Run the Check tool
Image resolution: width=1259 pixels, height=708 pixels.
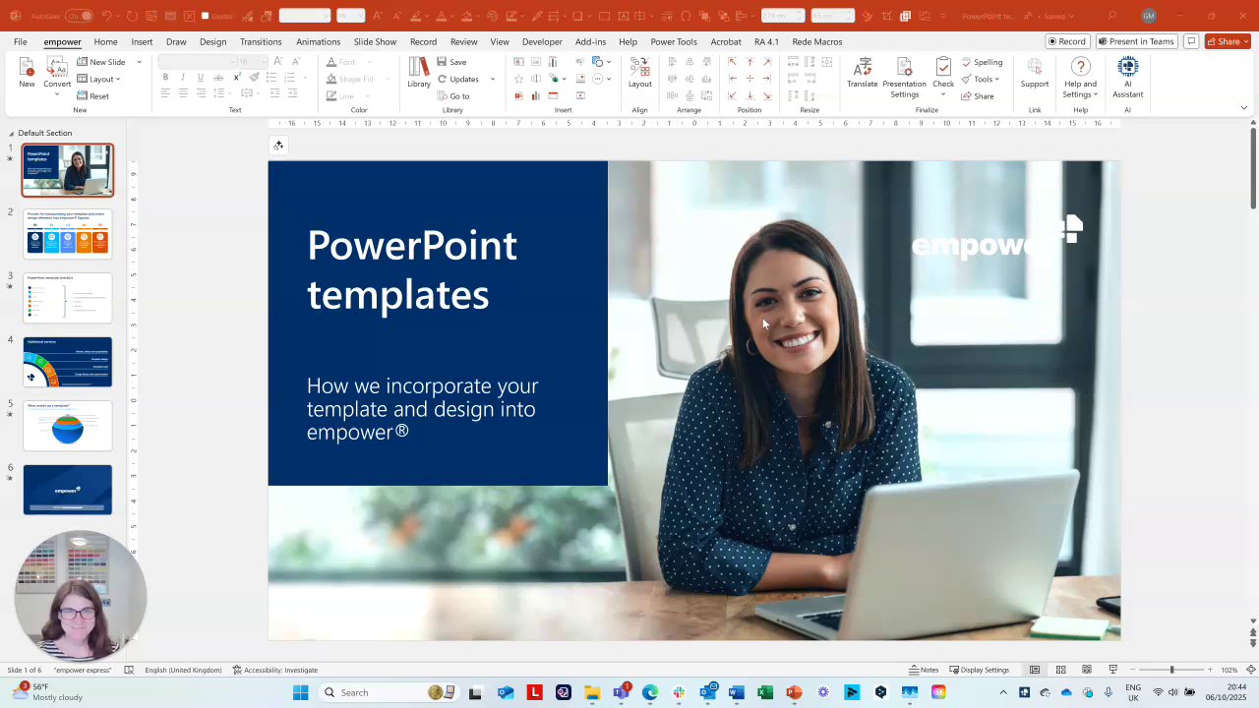(x=943, y=77)
